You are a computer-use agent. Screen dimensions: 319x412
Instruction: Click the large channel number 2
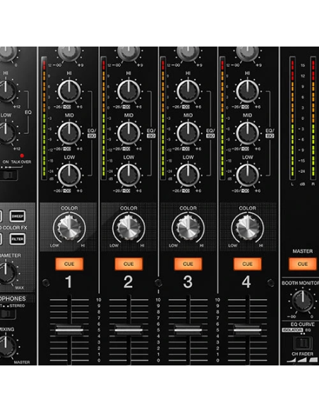pos(128,282)
